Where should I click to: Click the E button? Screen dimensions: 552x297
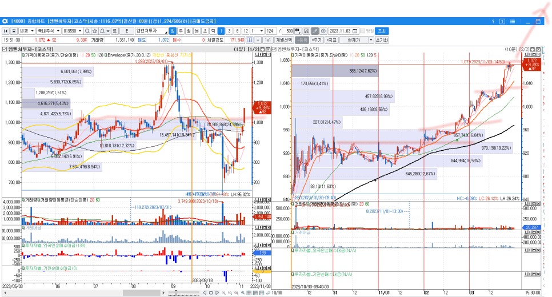127,31
